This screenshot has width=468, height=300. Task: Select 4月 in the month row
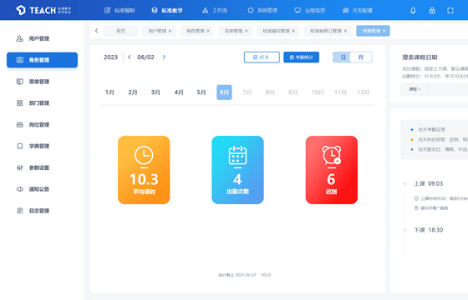point(179,92)
